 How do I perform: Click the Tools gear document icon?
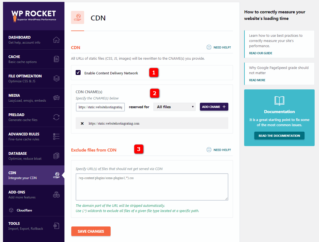click(56, 226)
